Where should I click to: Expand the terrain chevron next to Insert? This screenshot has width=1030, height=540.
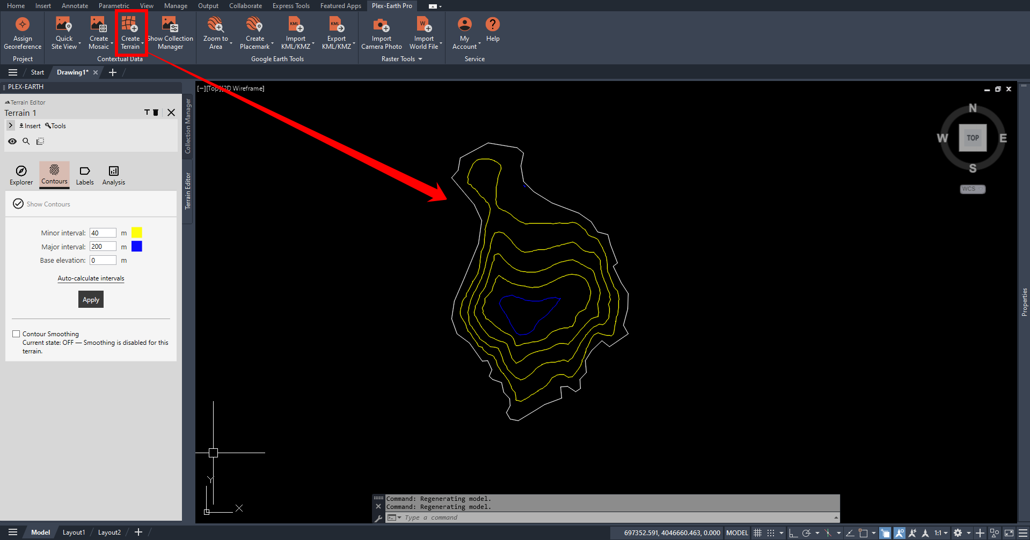pyautogui.click(x=10, y=125)
